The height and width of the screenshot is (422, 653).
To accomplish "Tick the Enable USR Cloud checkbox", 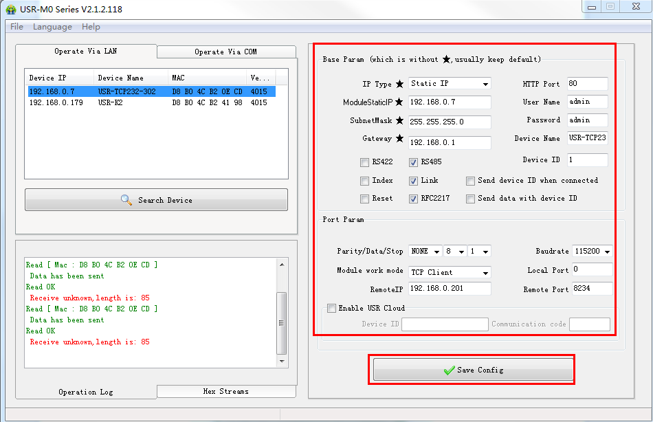I will [331, 309].
